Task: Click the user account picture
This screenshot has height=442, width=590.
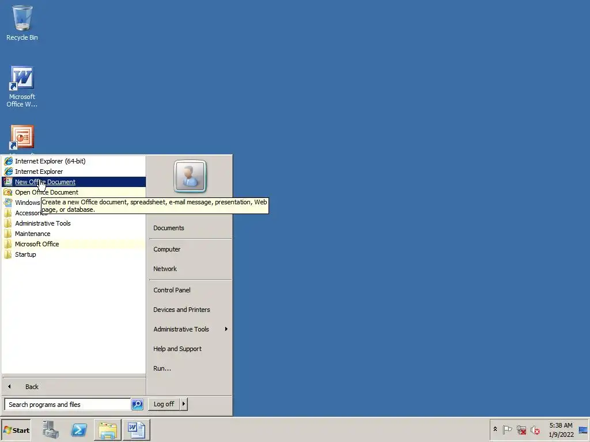Action: (190, 176)
